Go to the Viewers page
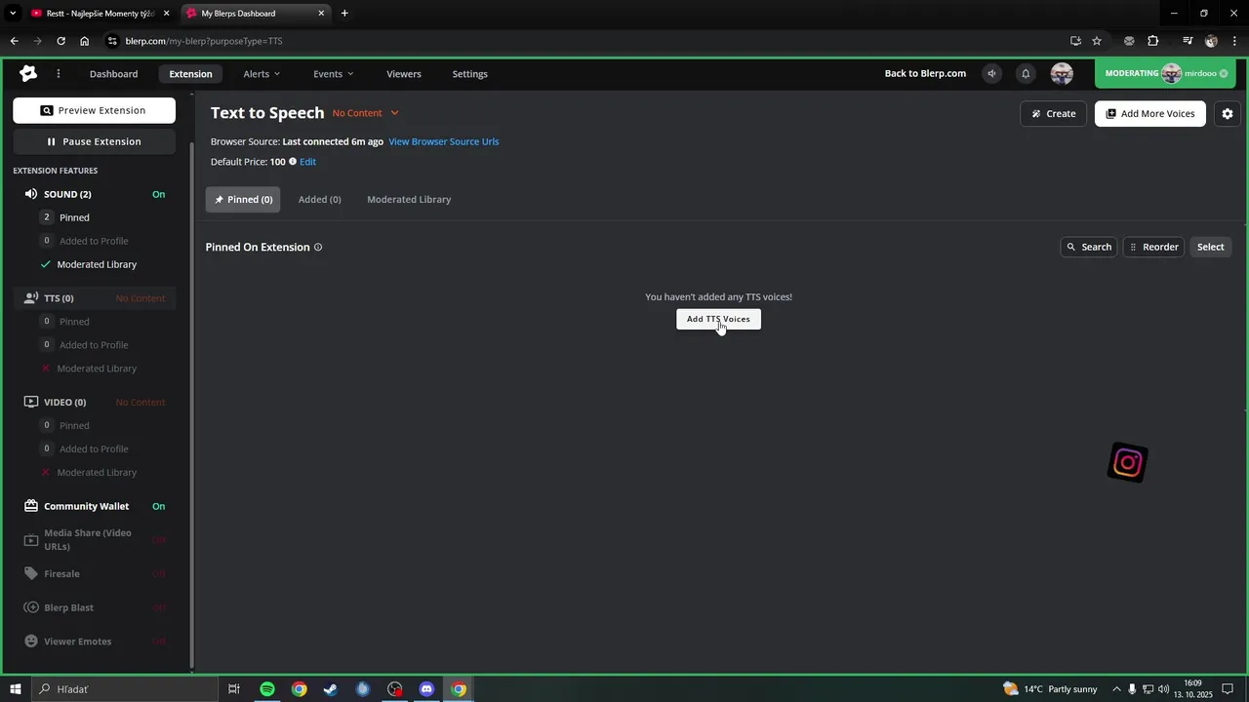The height and width of the screenshot is (702, 1249). (x=404, y=74)
